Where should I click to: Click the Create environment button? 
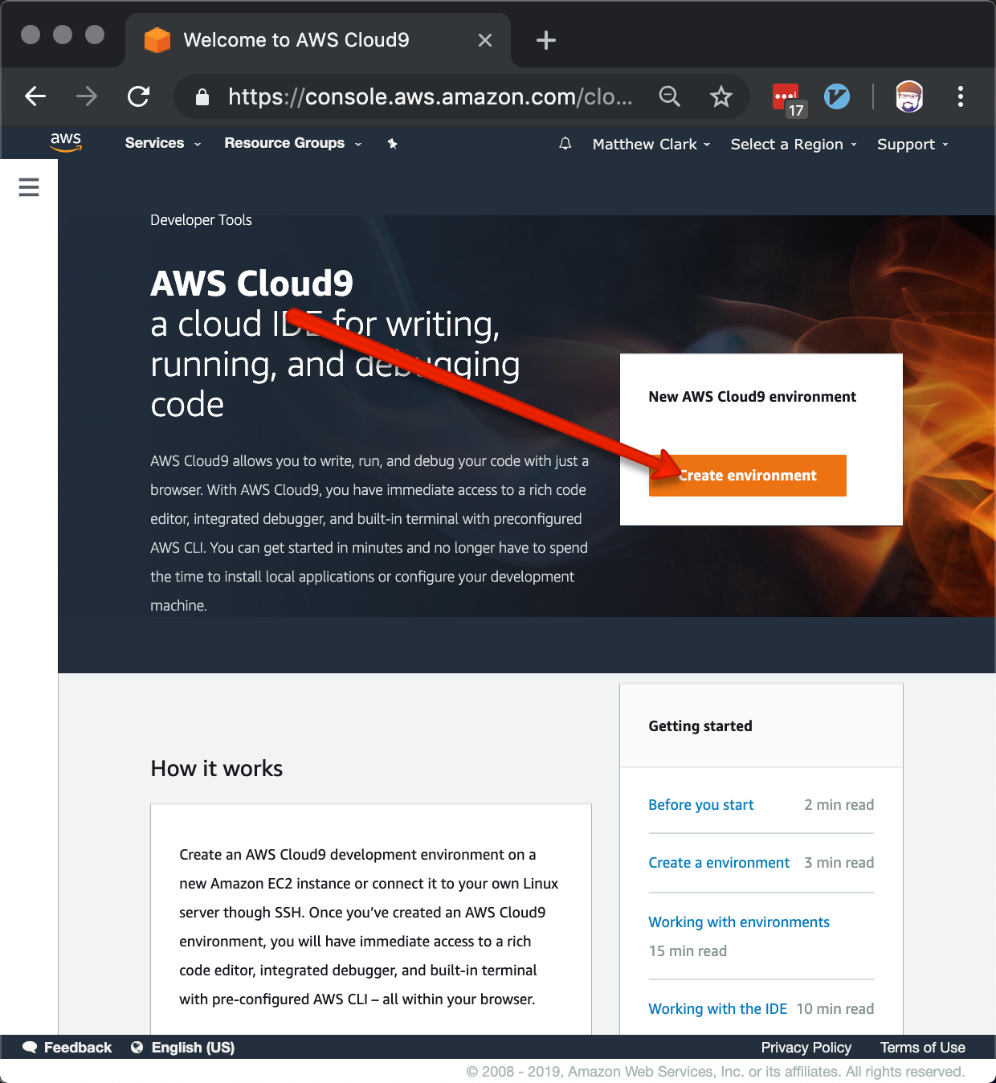[748, 476]
